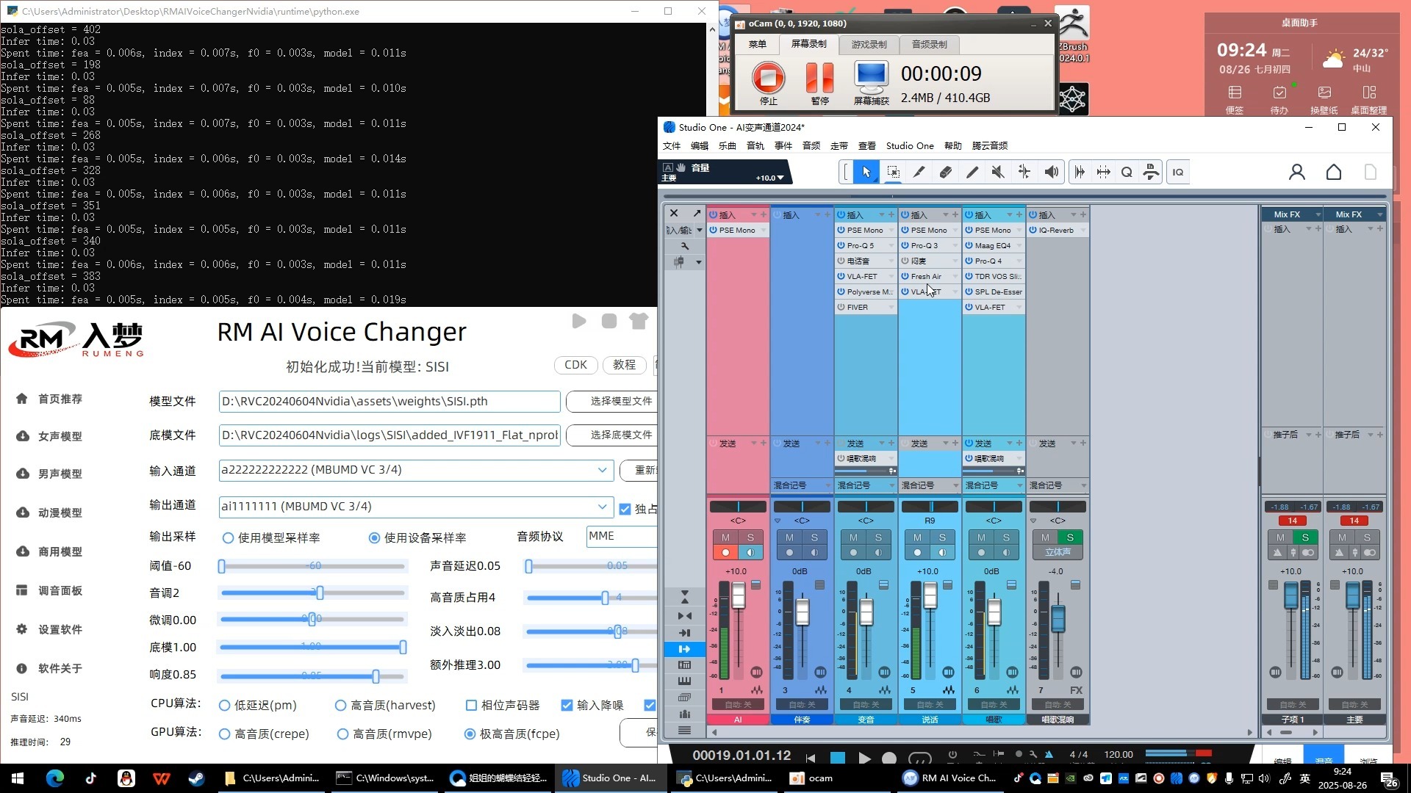Open the outputs panel icon in mixer sidebar
Viewport: 1411px width, 793px height.
[x=684, y=649]
